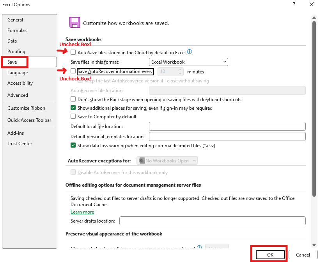Enable Don't show the Backstage when saving
This screenshot has width=319, height=262.
(73, 99)
